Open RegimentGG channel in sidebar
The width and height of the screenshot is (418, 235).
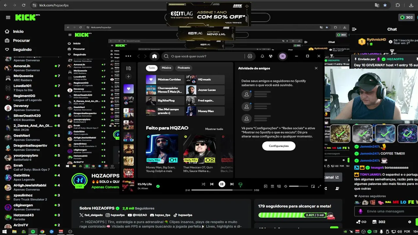tap(32, 98)
